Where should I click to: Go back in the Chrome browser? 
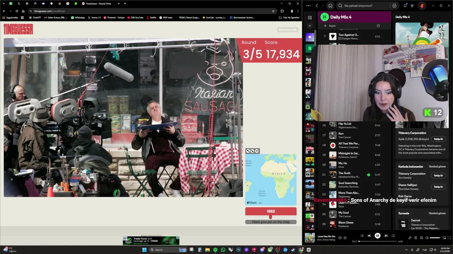click(x=4, y=11)
